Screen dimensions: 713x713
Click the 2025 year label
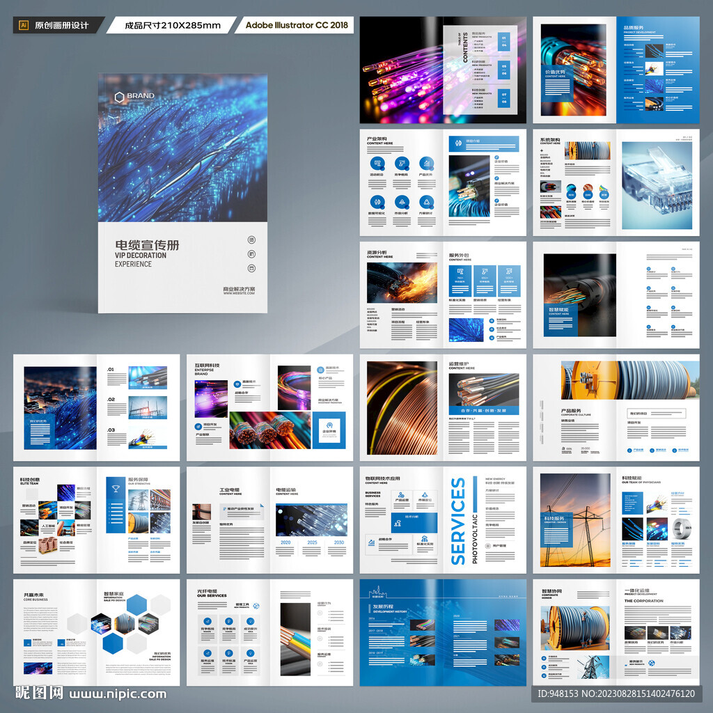coord(312,542)
